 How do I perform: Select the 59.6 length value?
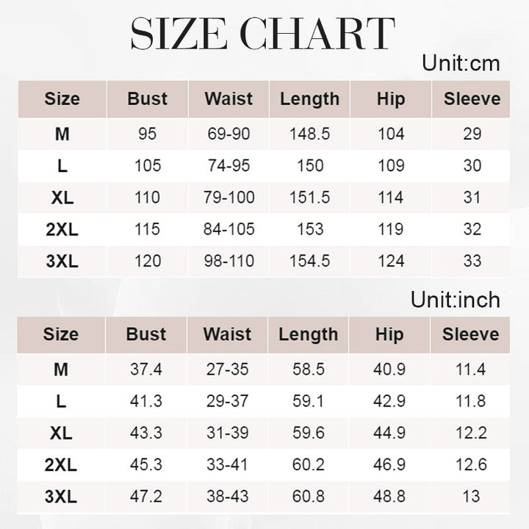(x=309, y=433)
